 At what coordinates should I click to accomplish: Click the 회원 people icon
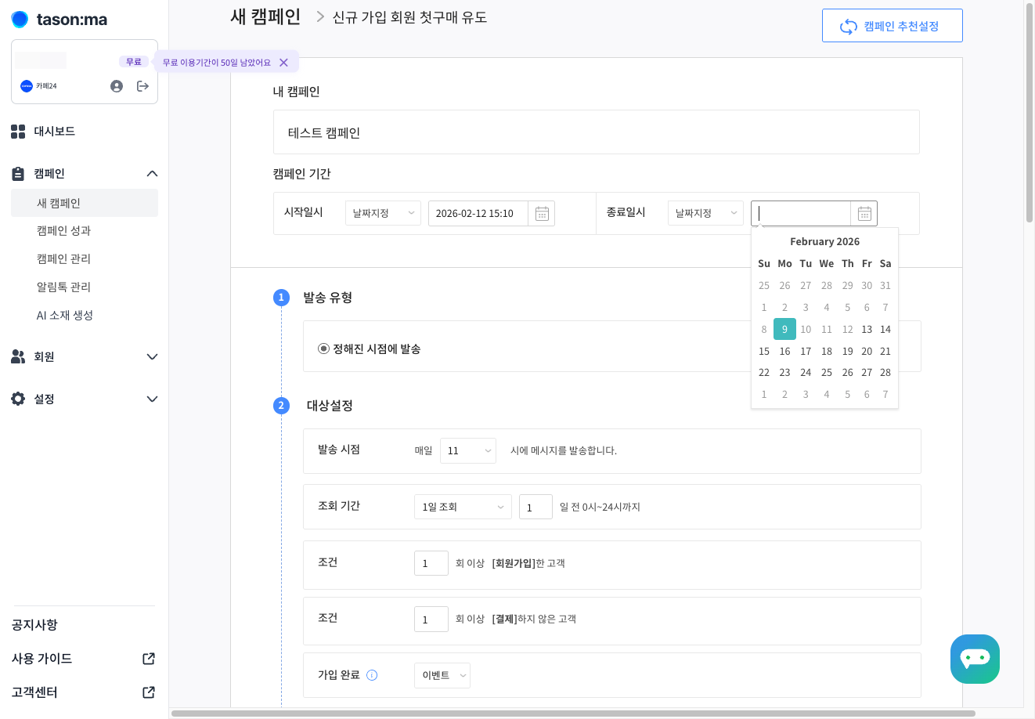18,357
